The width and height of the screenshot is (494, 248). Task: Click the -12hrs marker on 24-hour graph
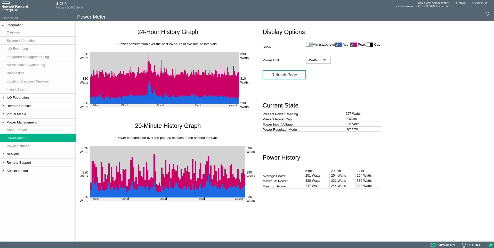(159, 105)
